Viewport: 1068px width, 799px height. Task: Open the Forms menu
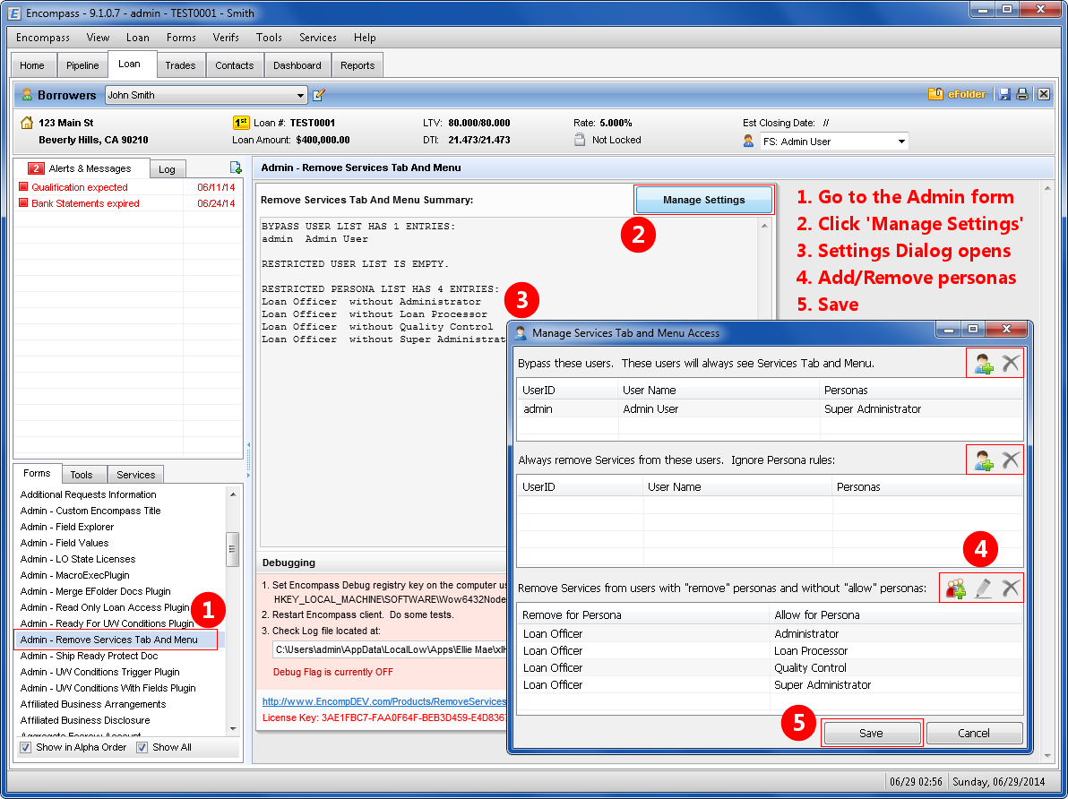(x=181, y=38)
